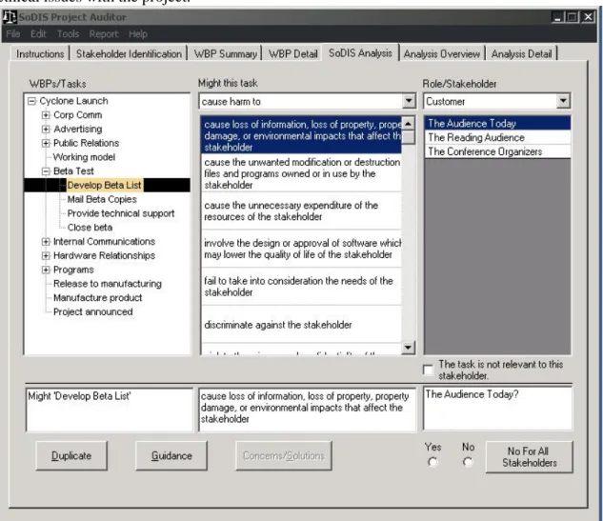The height and width of the screenshot is (521, 603).
Task: Open the 'cause harm to' dropdown
Action: tap(409, 101)
